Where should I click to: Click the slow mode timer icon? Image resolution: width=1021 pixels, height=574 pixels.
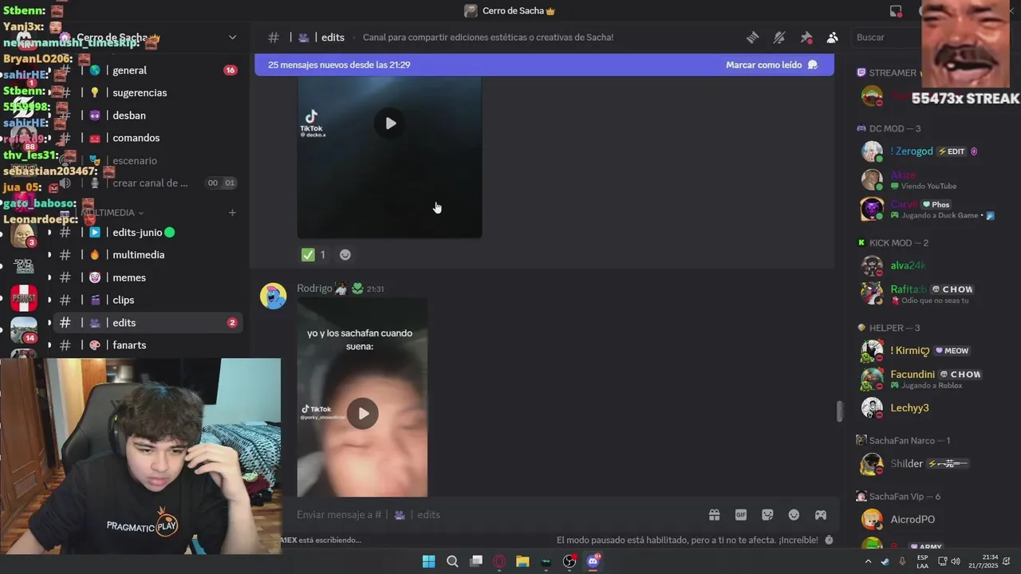pyautogui.click(x=829, y=540)
